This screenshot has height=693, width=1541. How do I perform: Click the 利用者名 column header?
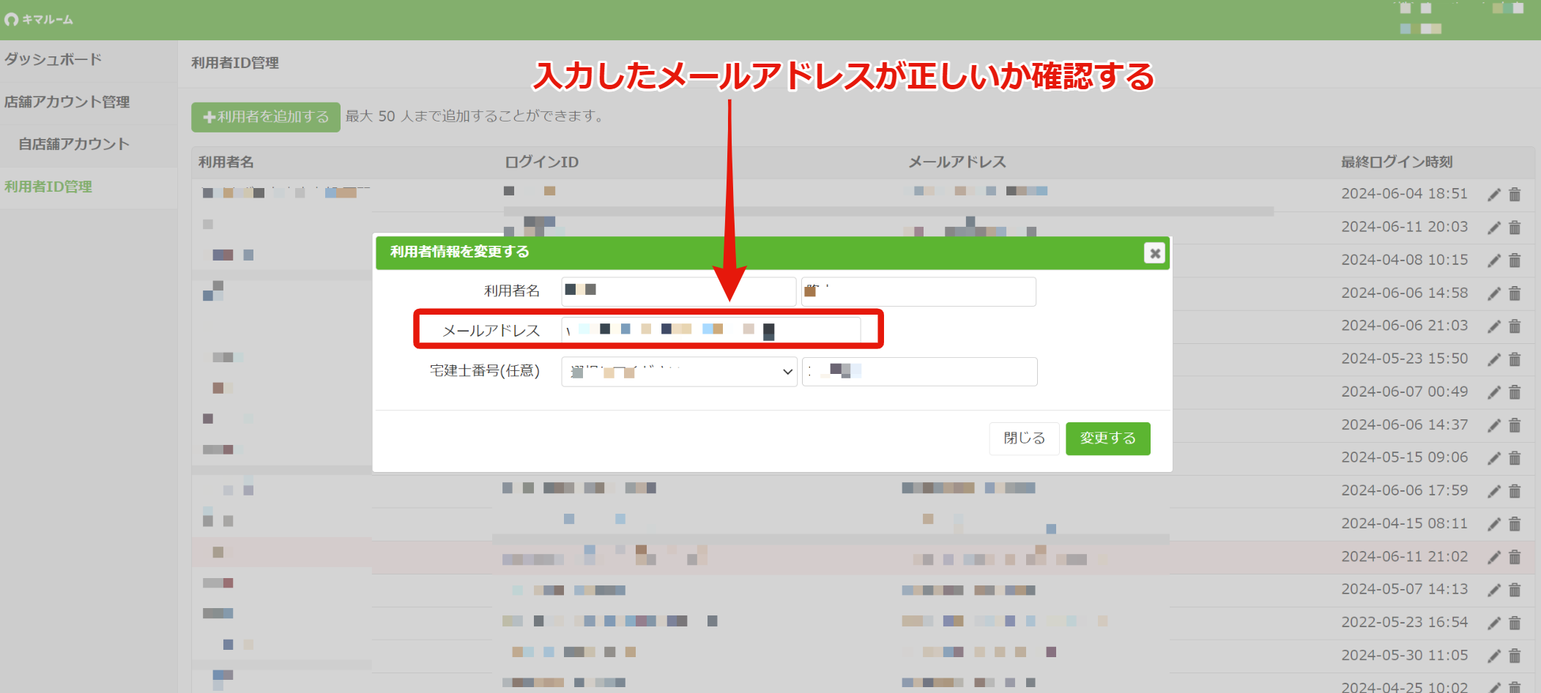pos(226,162)
